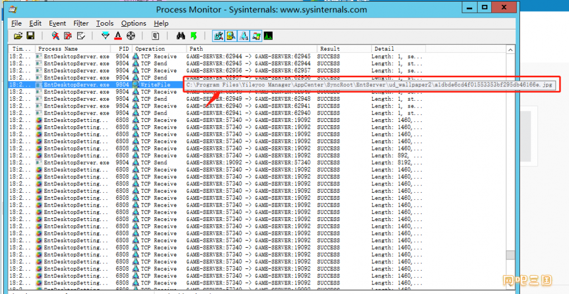
Task: Toggle Show Network Activity
Action: point(244,36)
